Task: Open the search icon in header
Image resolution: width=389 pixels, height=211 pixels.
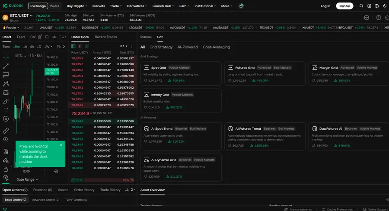Action: (x=361, y=6)
